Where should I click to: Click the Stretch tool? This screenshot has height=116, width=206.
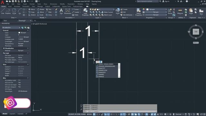tap(32, 15)
